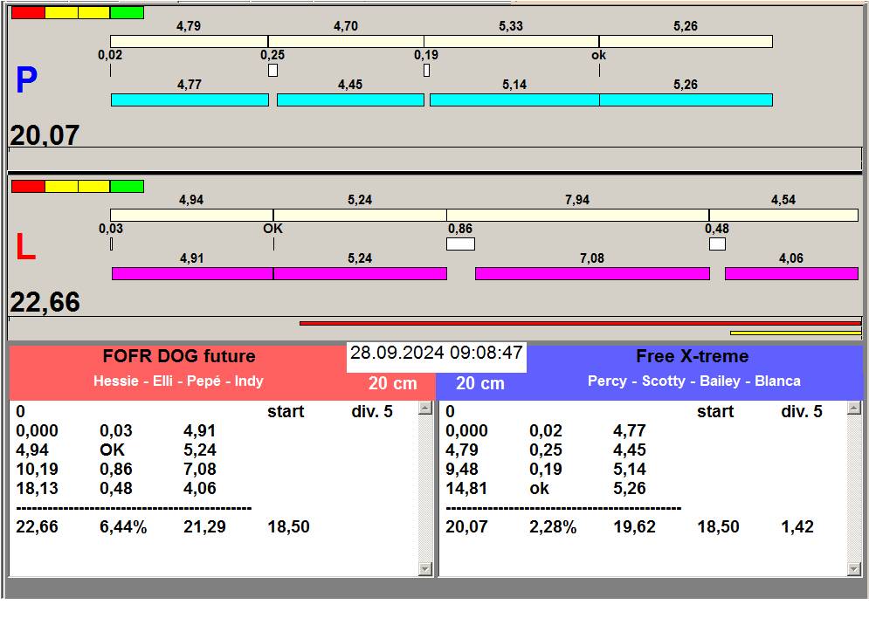Click the green start light in the L lane

point(128,186)
